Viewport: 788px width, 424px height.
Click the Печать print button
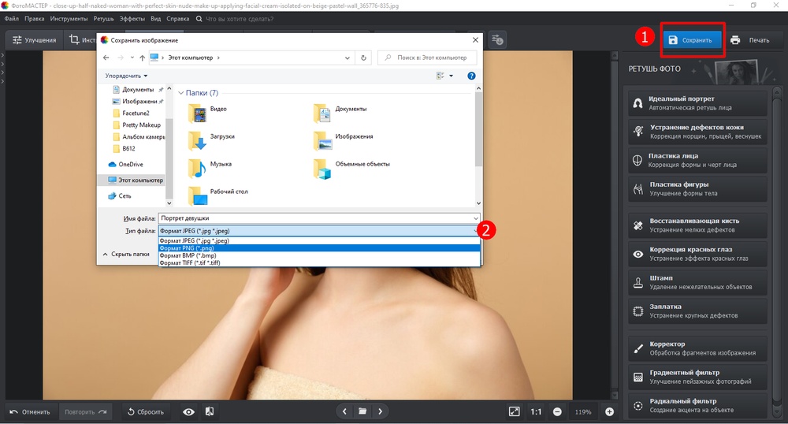[x=749, y=40]
